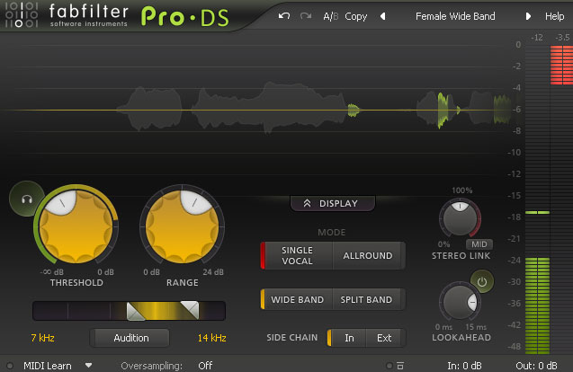Go to previous preset with left arrow

tap(381, 16)
